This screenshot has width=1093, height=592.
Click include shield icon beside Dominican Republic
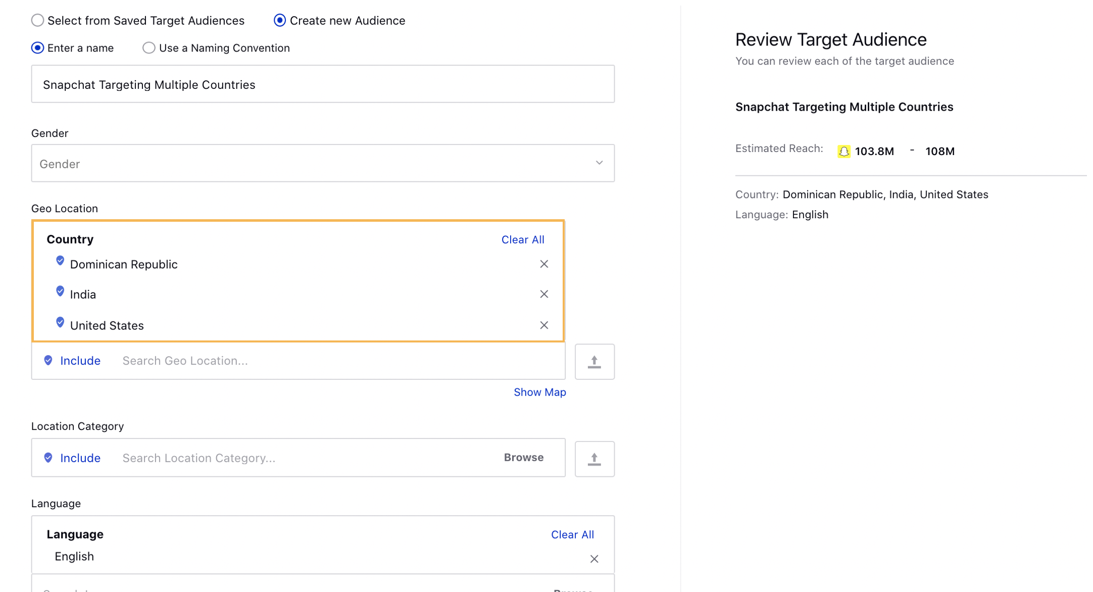60,261
